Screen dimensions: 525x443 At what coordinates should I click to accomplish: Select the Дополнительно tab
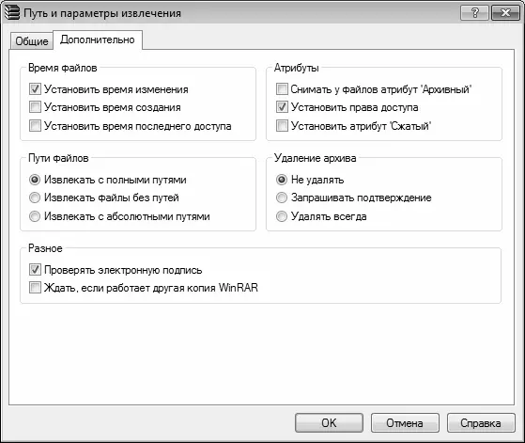click(98, 40)
